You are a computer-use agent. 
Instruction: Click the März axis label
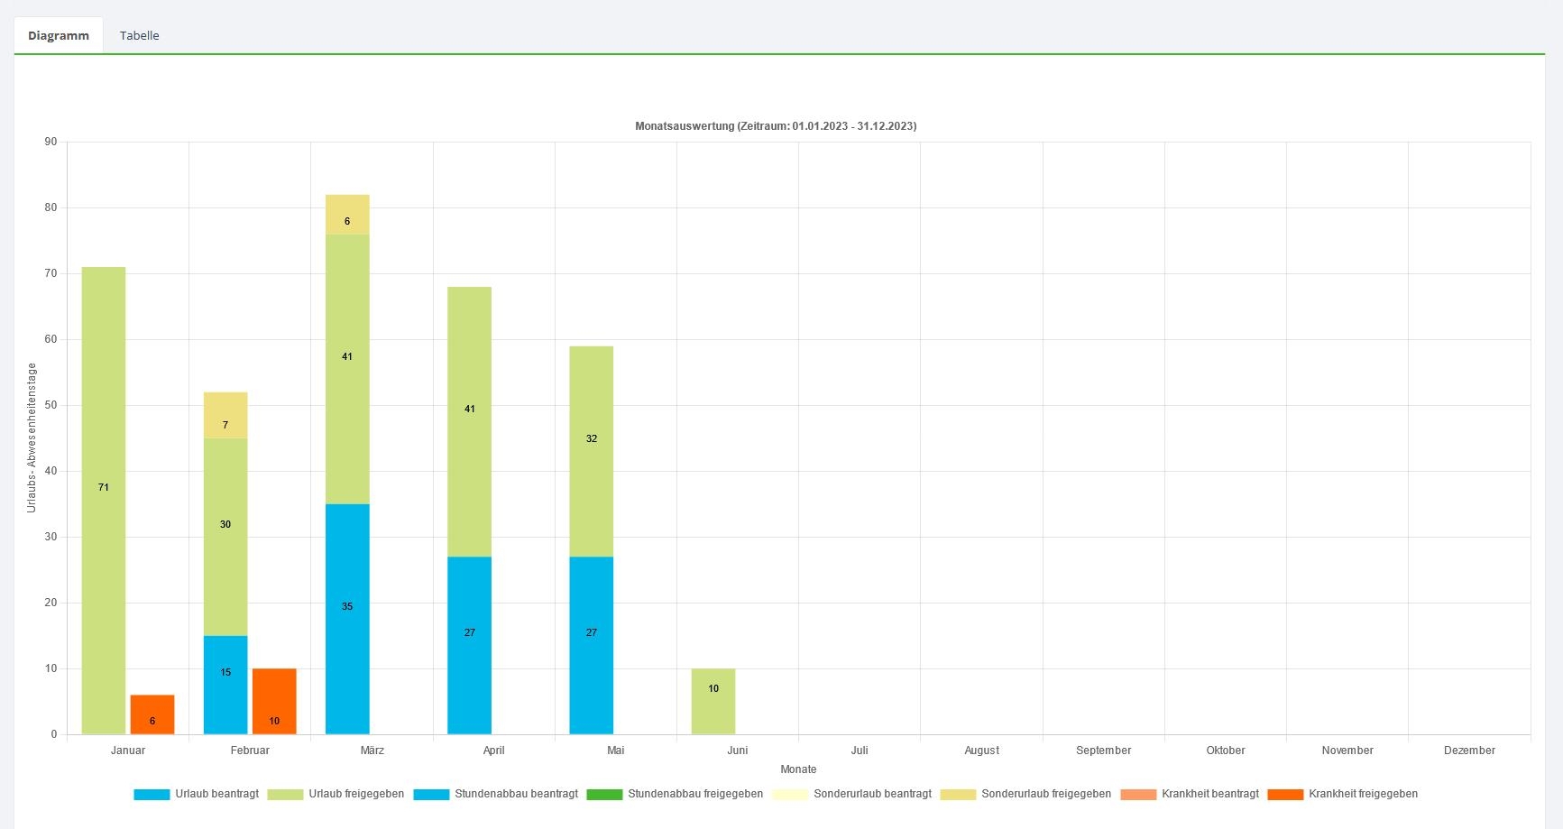click(372, 751)
